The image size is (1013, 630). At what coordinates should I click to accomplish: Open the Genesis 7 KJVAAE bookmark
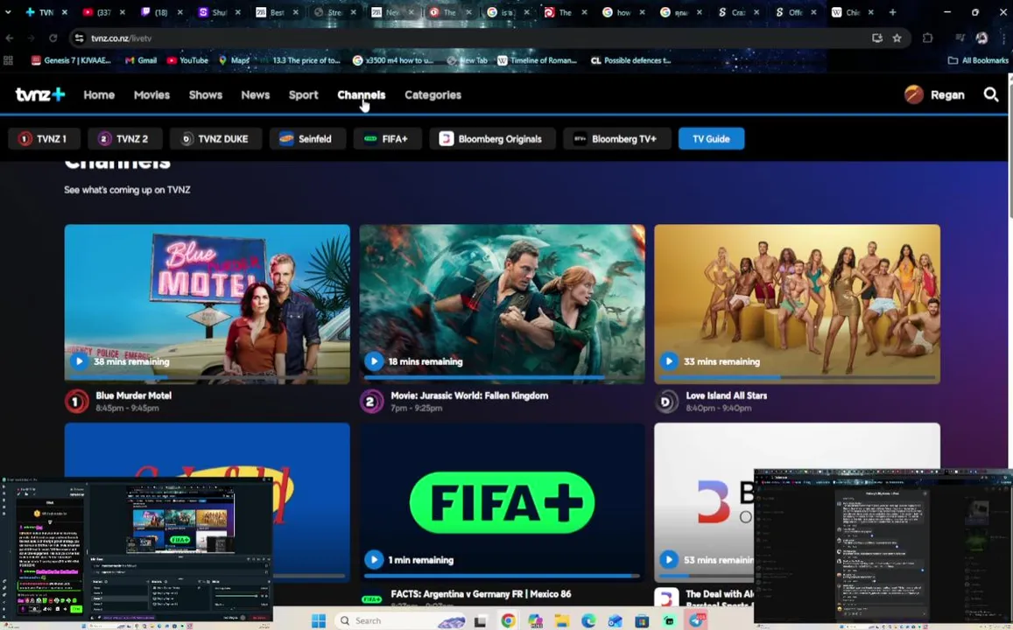71,60
